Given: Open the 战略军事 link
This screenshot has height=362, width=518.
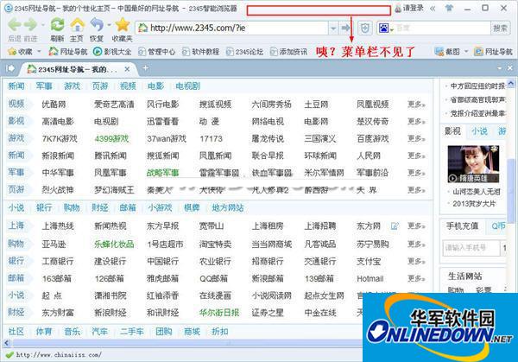Looking at the screenshot, I should [163, 173].
